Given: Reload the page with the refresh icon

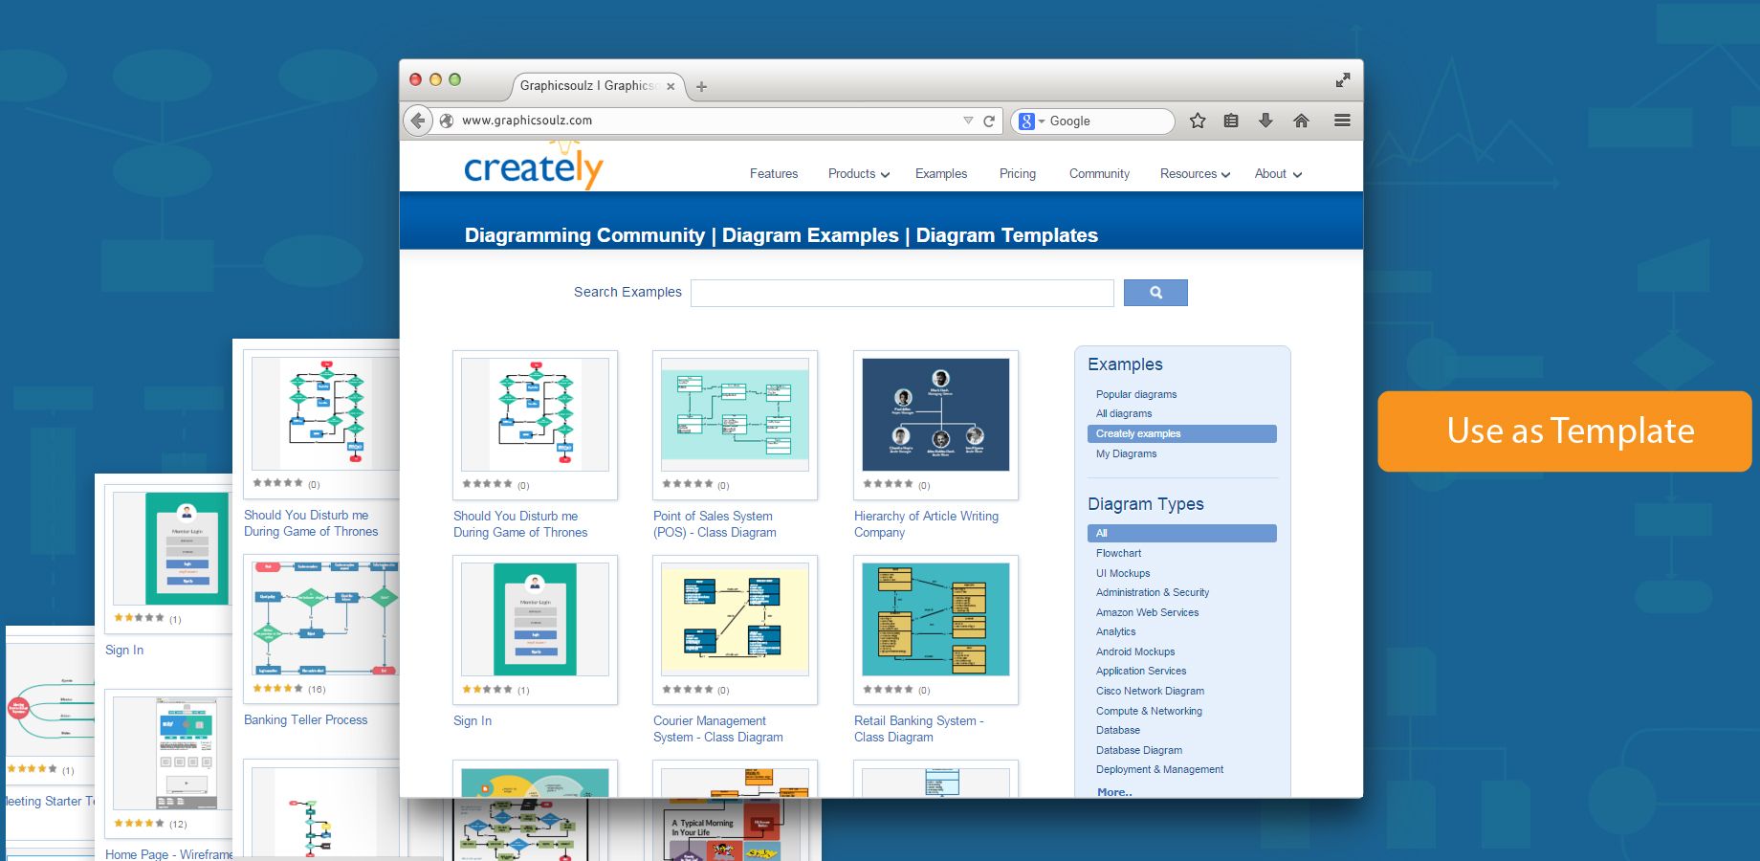Looking at the screenshot, I should (x=989, y=121).
